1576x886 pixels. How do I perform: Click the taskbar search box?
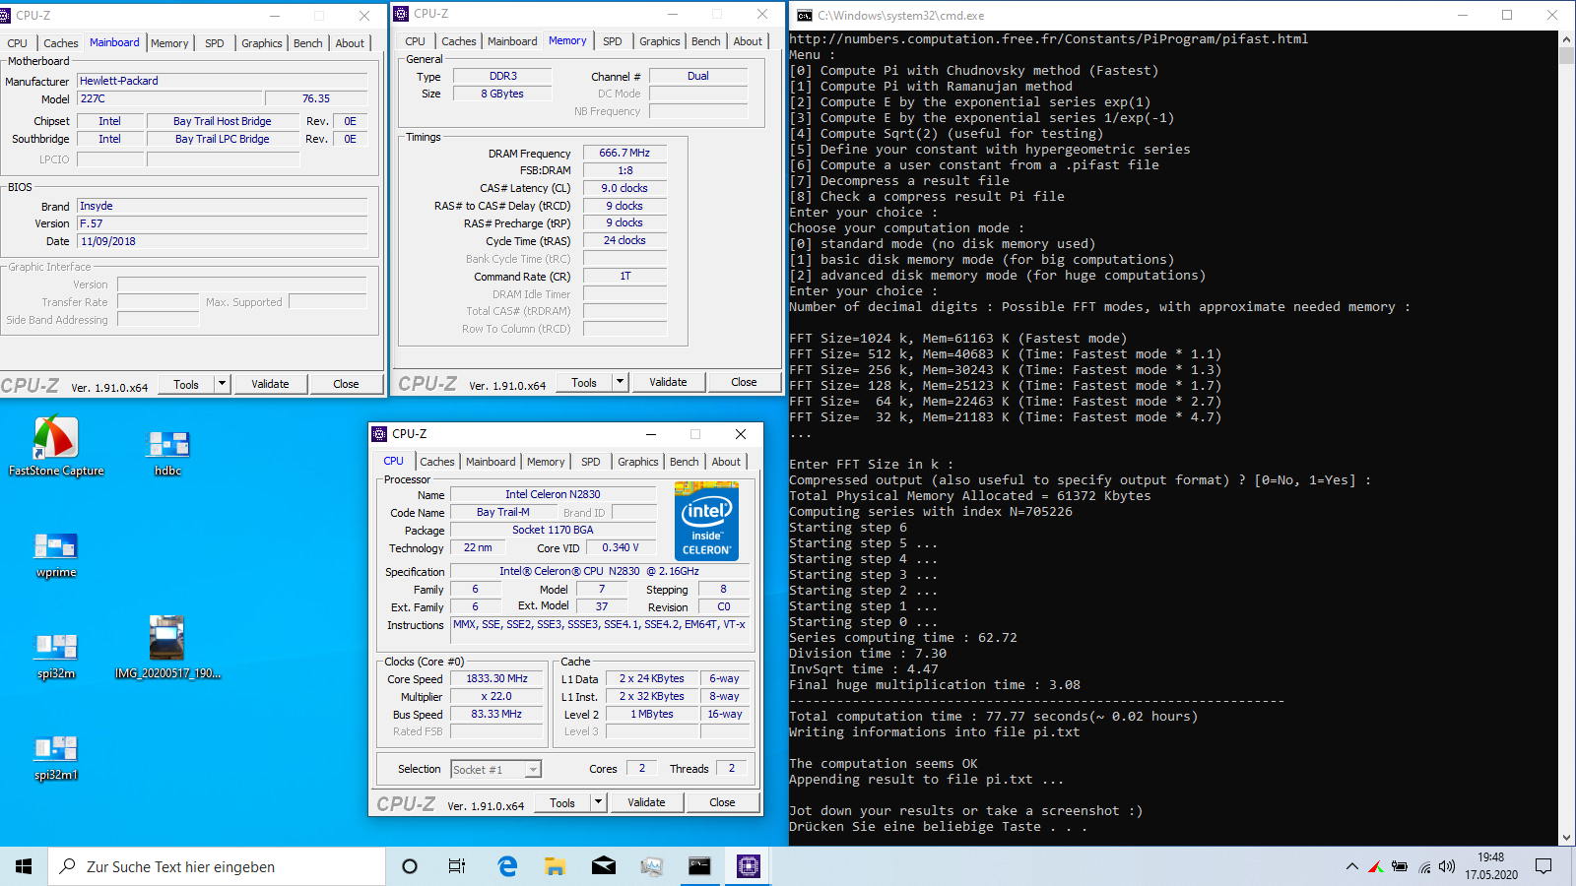[x=217, y=866]
